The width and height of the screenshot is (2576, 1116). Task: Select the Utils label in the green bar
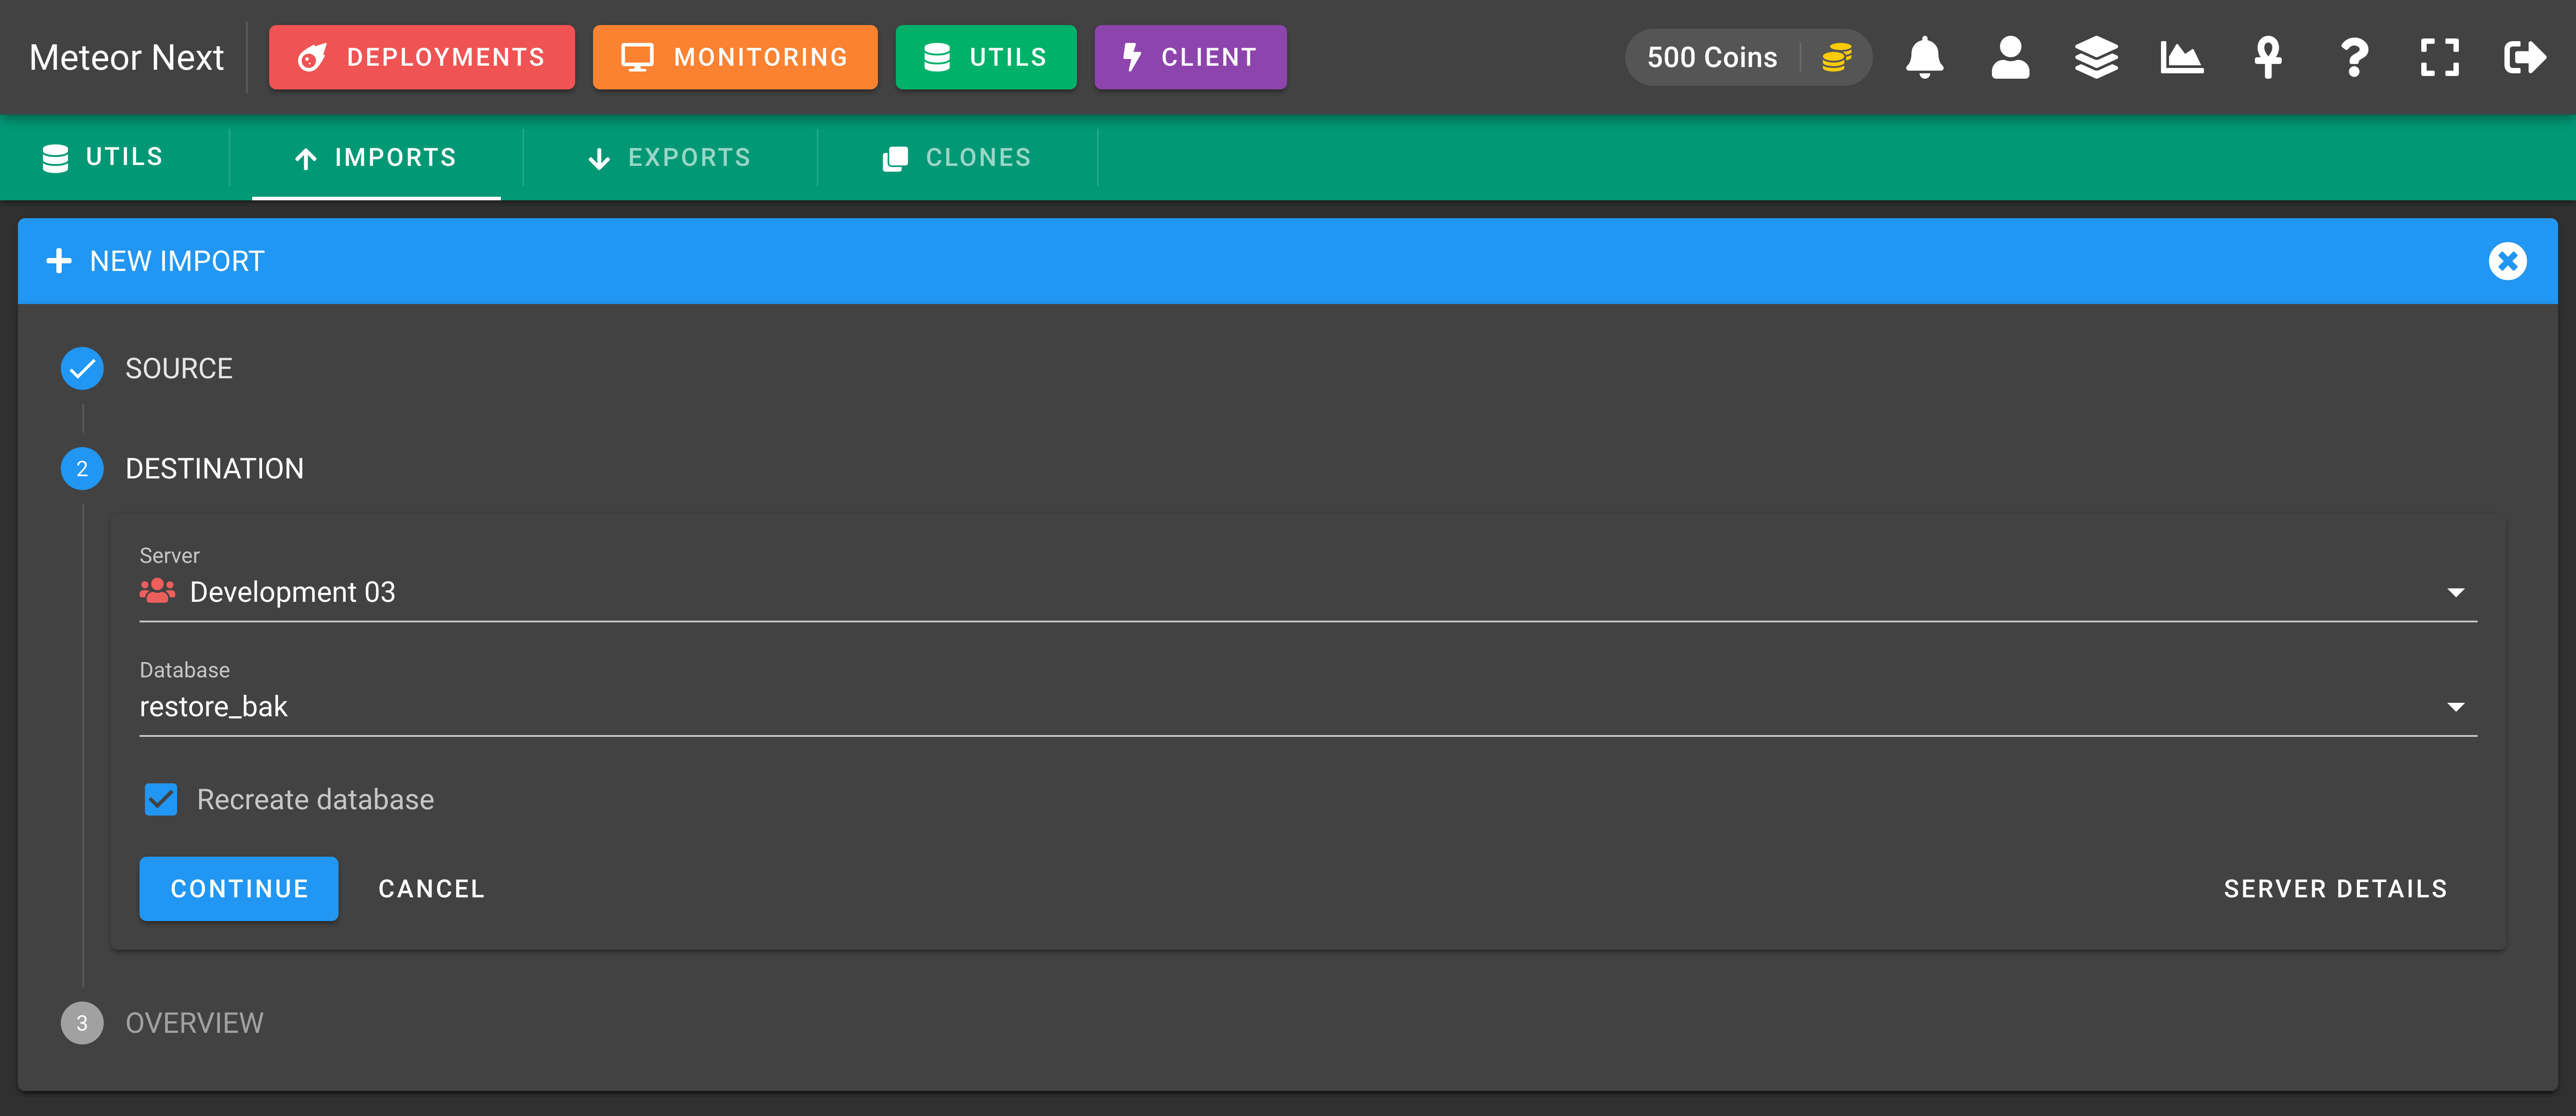[103, 157]
